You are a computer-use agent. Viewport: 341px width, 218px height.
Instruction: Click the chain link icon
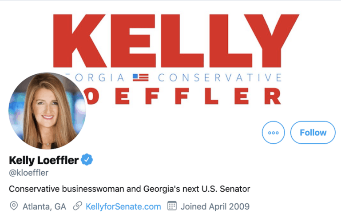coord(78,206)
